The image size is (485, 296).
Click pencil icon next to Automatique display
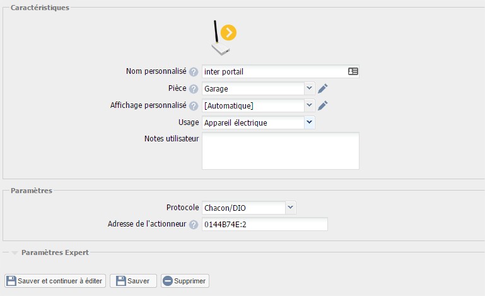pos(323,105)
